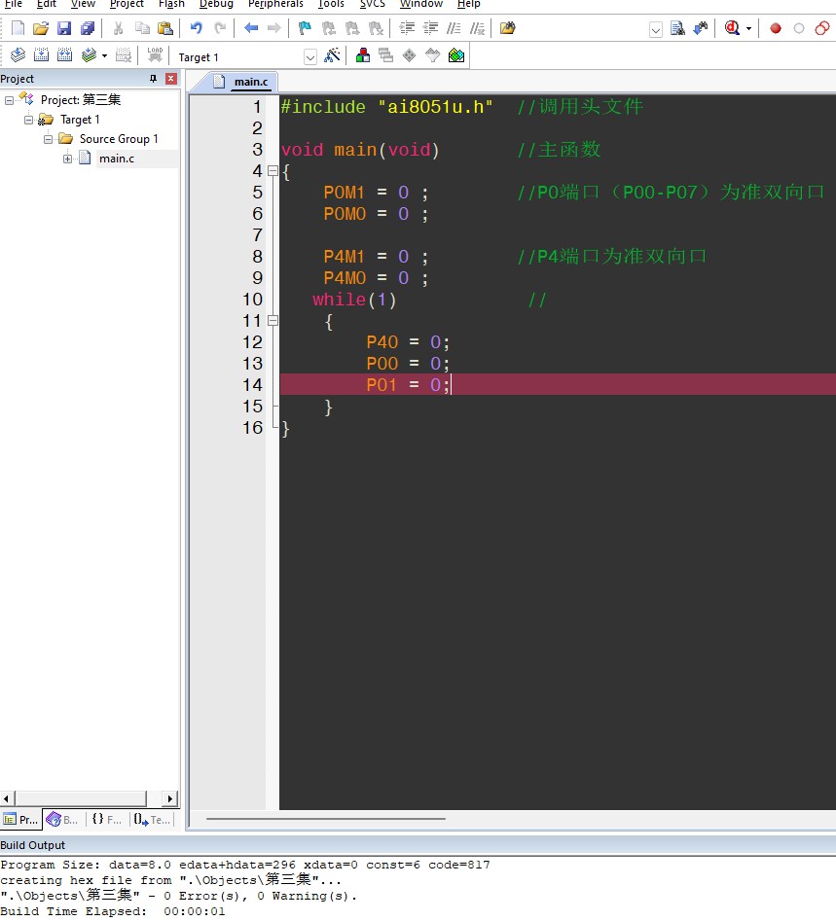Select main.c in the project tree

[x=117, y=159]
